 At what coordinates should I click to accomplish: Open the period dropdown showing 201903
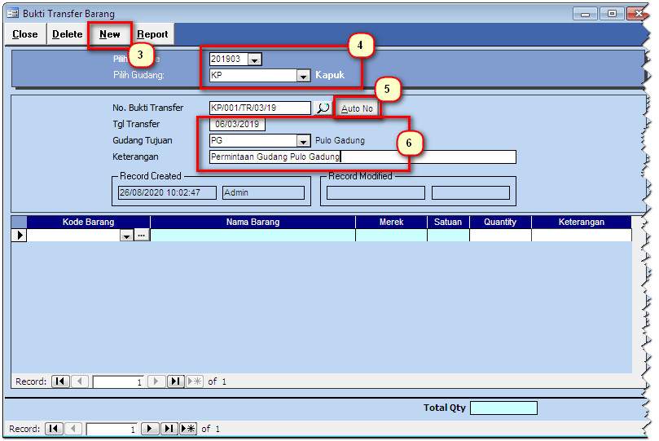point(254,60)
